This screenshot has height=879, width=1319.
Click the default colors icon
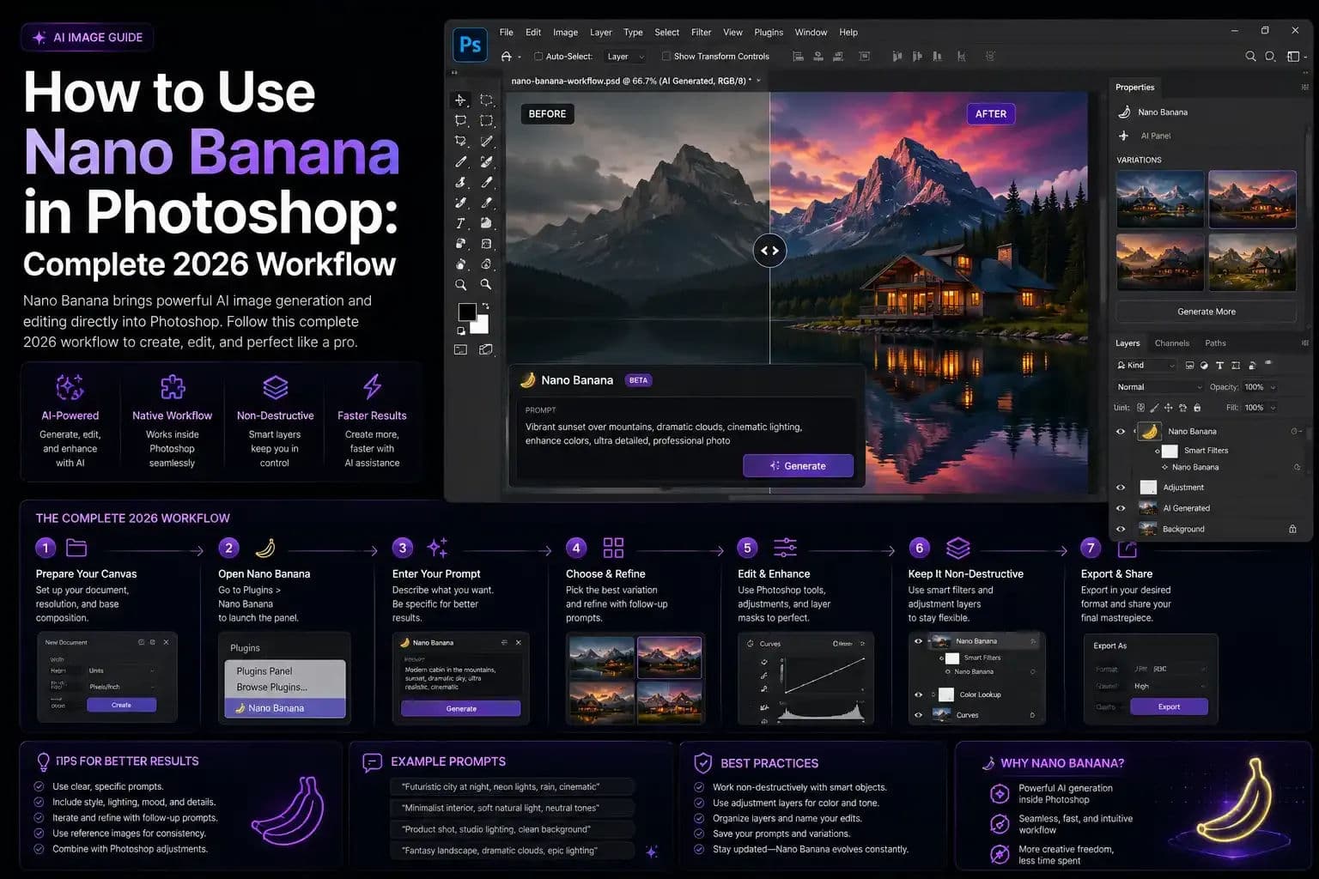point(461,330)
